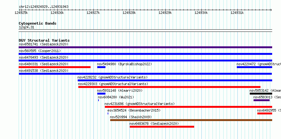281x139 pixels.
Task: Click the 124927k ruler label
Action: (x=93, y=13)
